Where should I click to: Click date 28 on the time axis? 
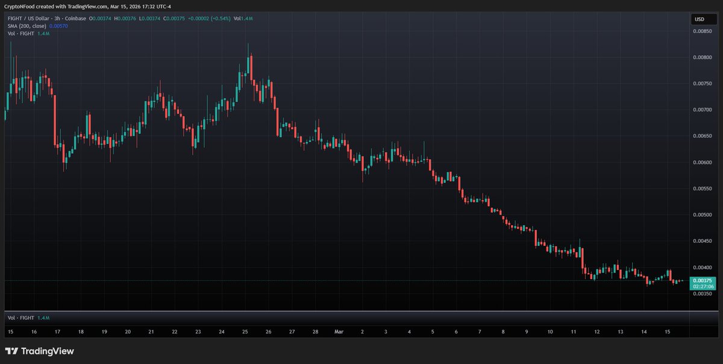[316, 331]
